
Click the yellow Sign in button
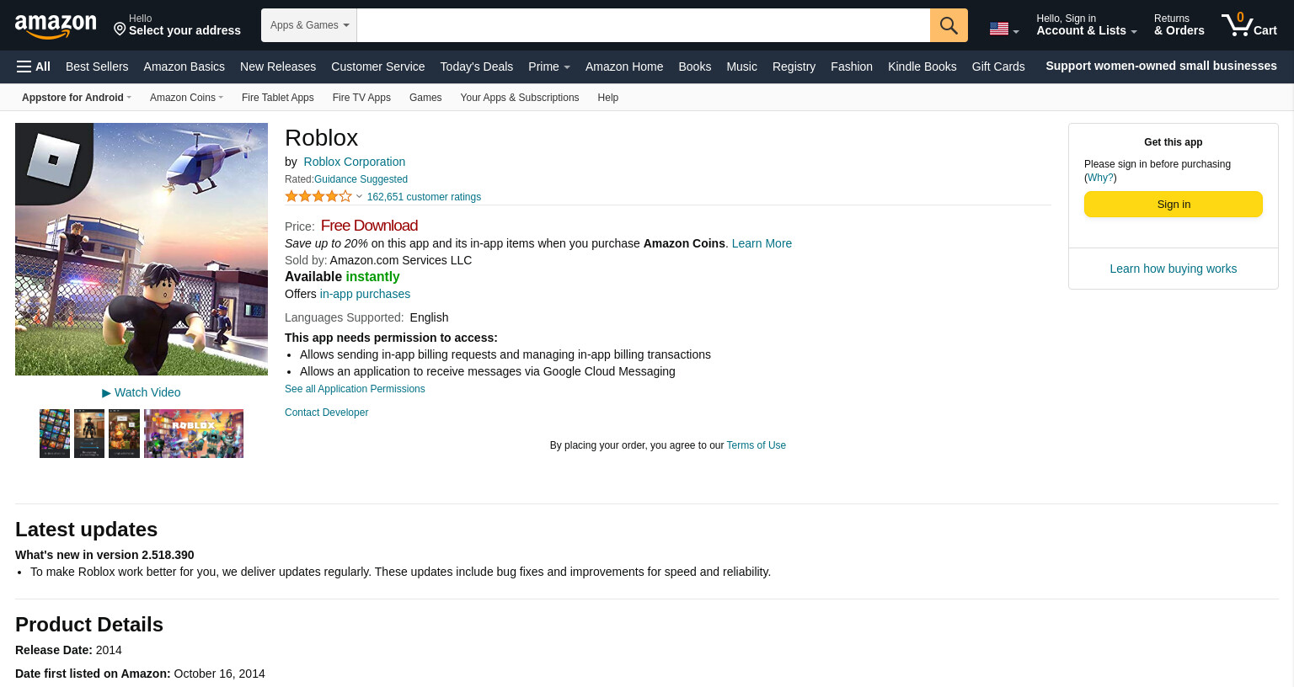[1173, 205]
